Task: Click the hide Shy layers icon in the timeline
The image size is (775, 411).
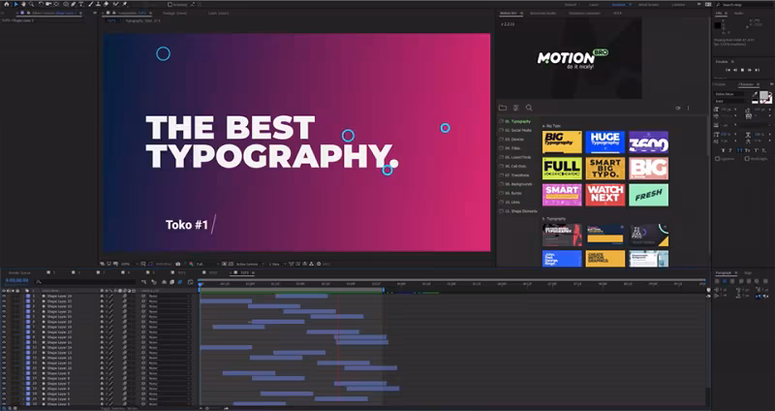Action: [x=164, y=282]
